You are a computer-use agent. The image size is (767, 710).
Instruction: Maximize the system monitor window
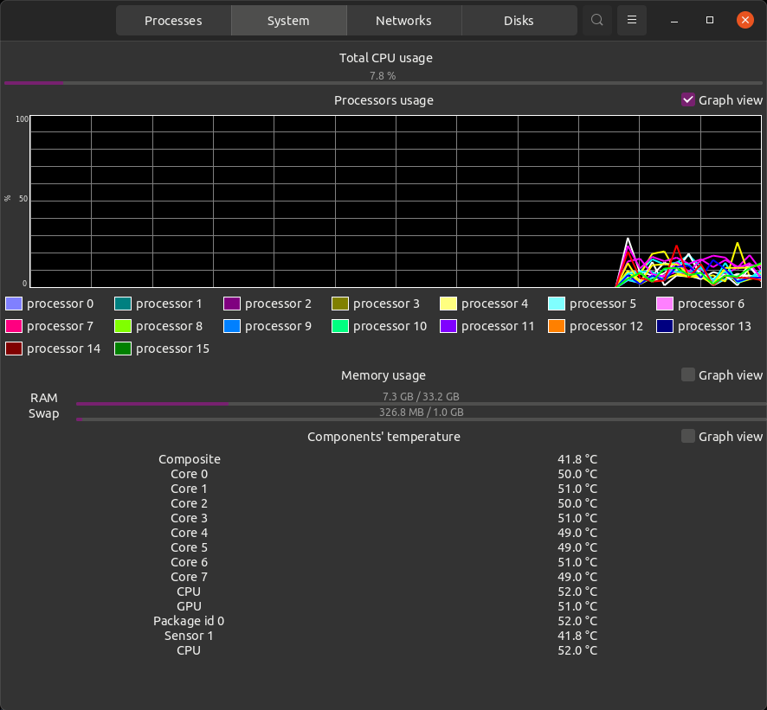709,21
